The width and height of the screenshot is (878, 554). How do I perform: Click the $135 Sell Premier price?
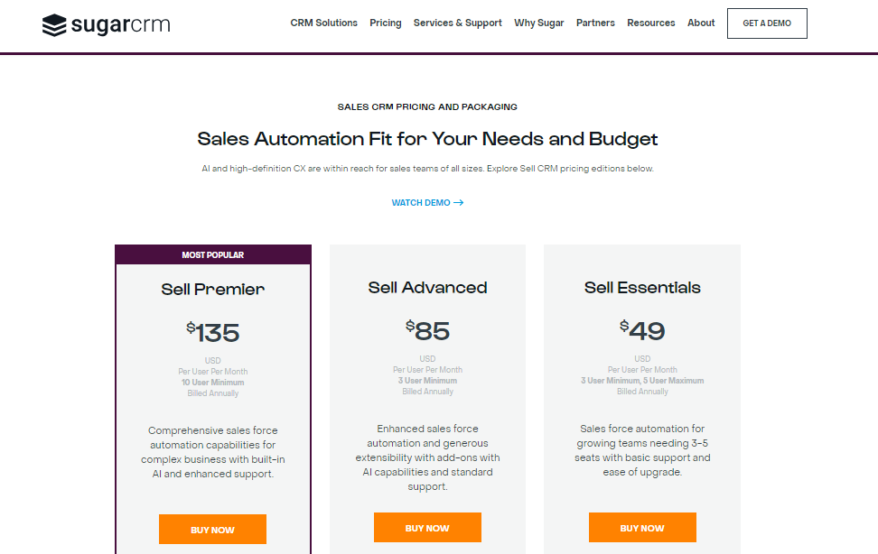pos(213,333)
